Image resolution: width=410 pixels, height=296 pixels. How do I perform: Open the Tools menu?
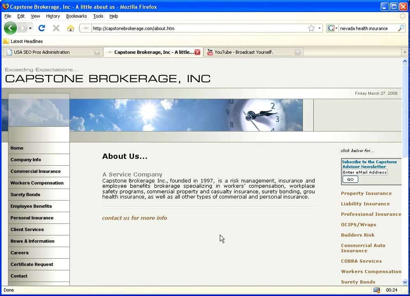(x=98, y=16)
